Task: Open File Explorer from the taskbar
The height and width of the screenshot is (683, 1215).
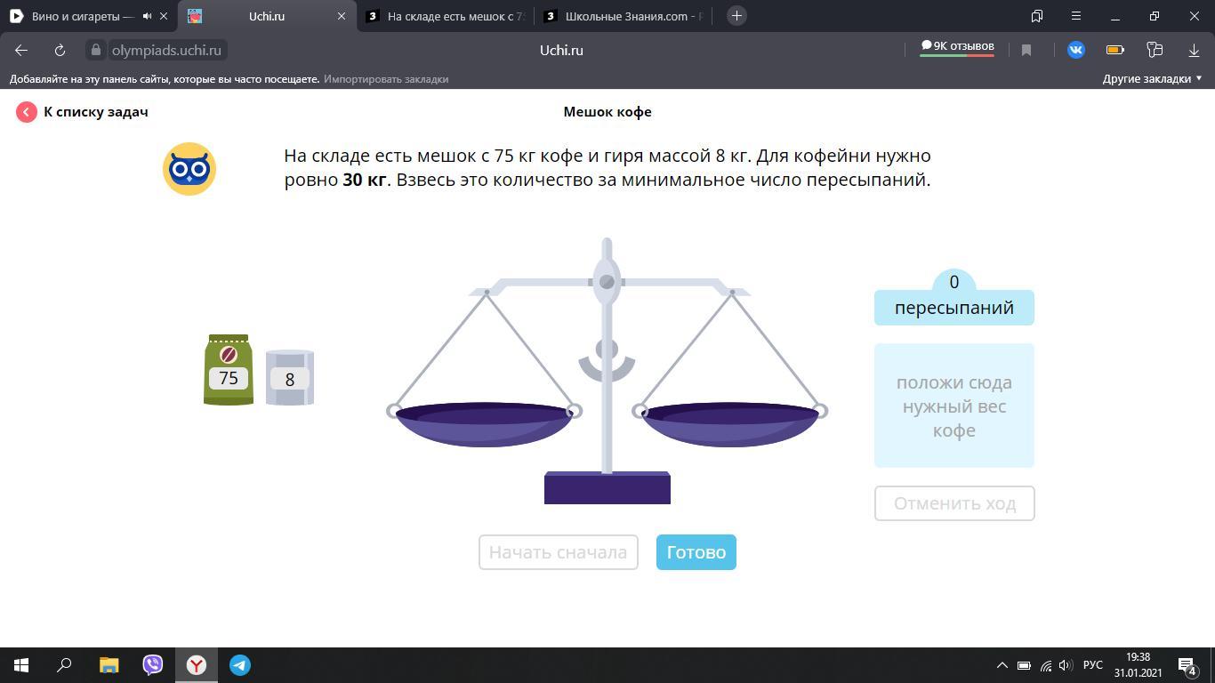Action: (x=109, y=665)
